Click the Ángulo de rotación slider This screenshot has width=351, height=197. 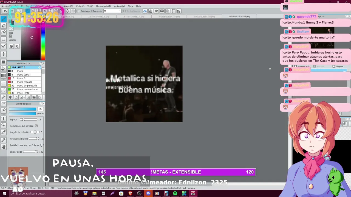(35, 132)
